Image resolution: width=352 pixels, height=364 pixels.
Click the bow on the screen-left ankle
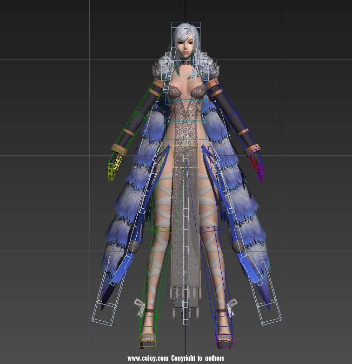tap(140, 304)
